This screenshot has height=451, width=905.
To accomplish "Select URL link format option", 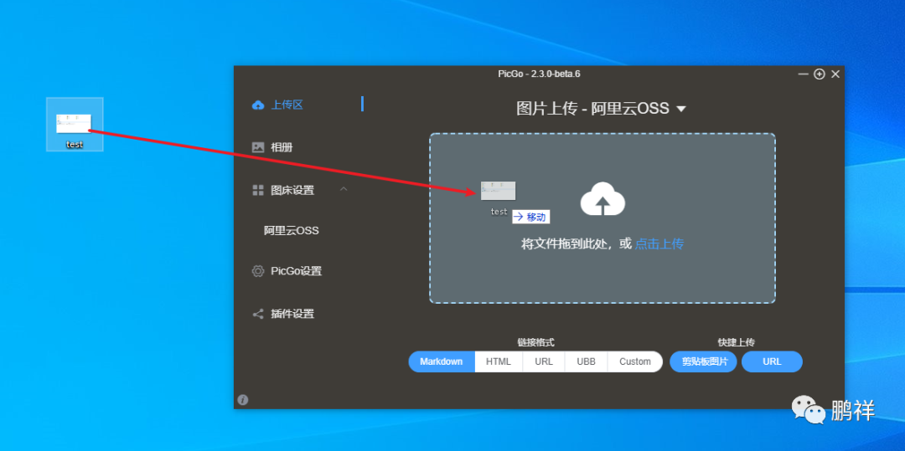I will (x=544, y=361).
